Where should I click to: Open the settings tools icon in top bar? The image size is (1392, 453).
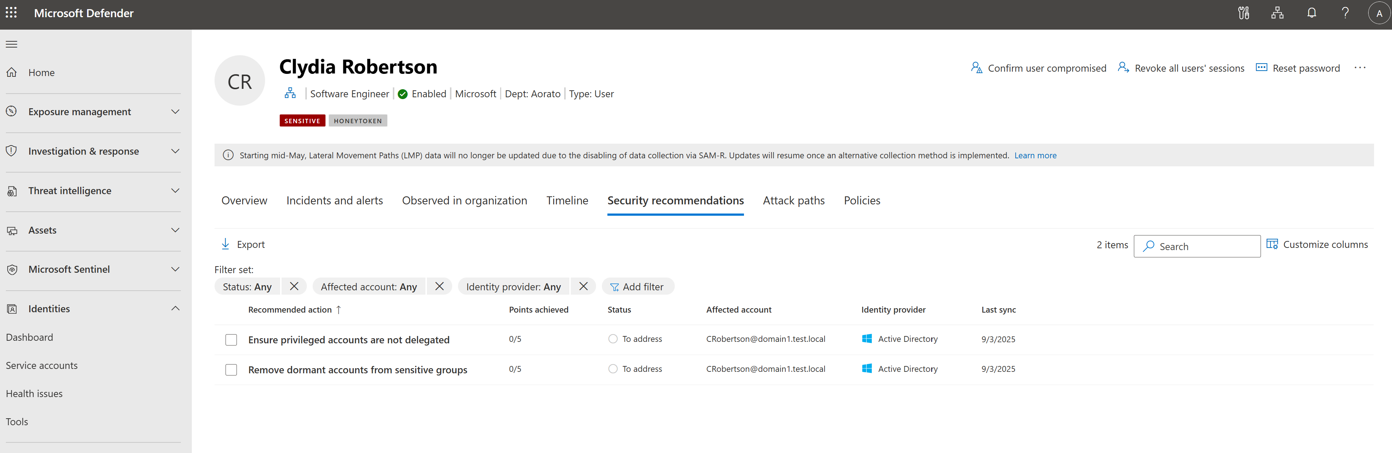1243,12
